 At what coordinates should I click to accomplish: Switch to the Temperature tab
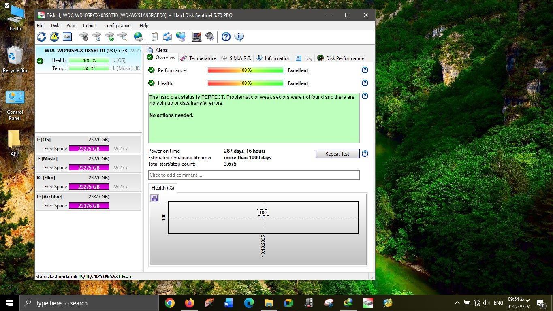[x=198, y=58]
